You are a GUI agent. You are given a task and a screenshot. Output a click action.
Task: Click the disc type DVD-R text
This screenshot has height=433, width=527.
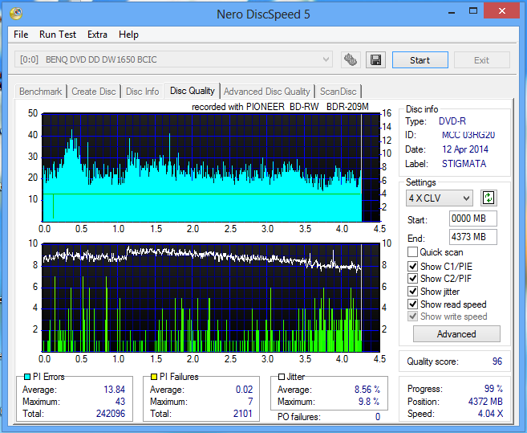point(452,121)
